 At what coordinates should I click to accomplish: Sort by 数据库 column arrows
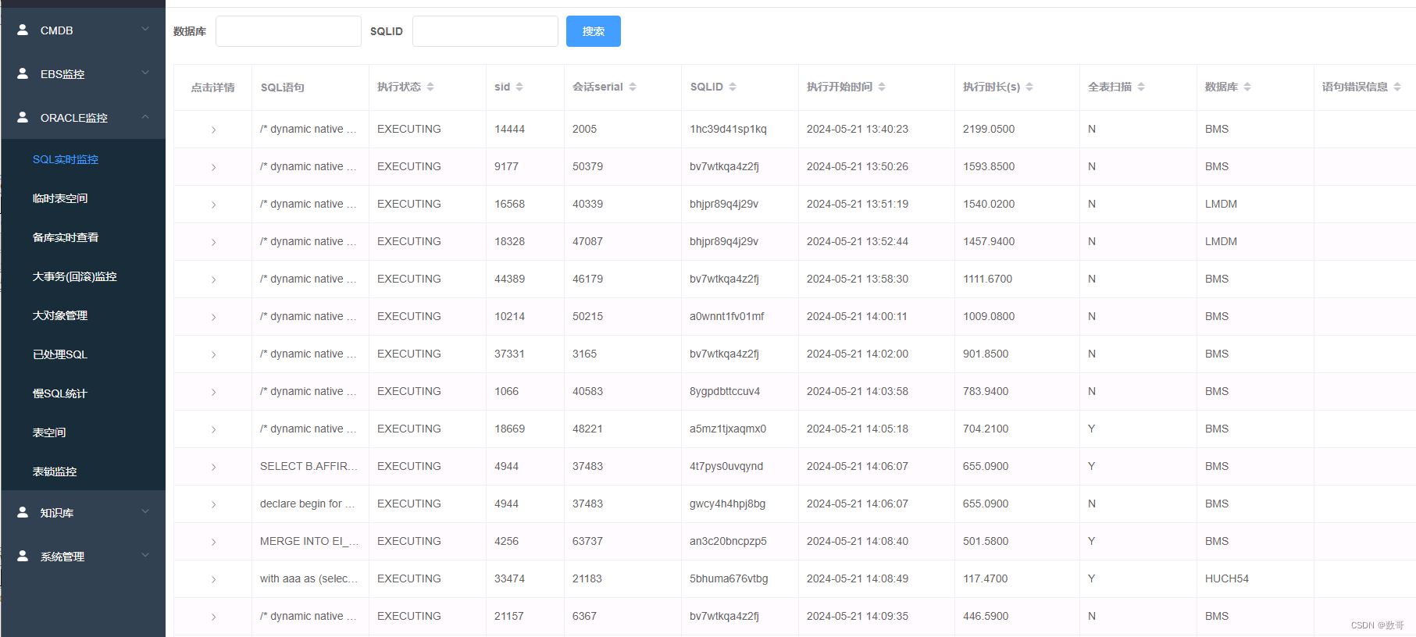[1247, 87]
